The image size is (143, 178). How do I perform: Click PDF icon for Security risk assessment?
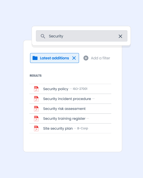(x=36, y=109)
